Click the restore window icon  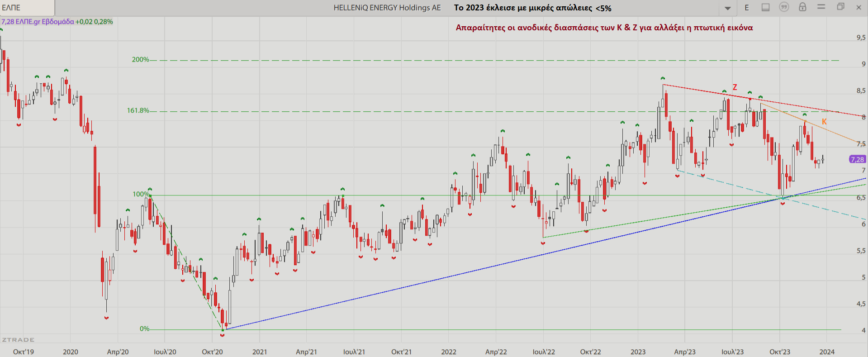[840, 7]
